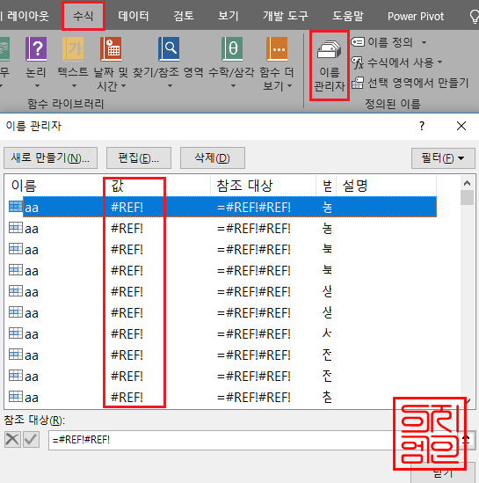Click 수식에서 사용 icon
479x483 pixels.
tap(358, 62)
